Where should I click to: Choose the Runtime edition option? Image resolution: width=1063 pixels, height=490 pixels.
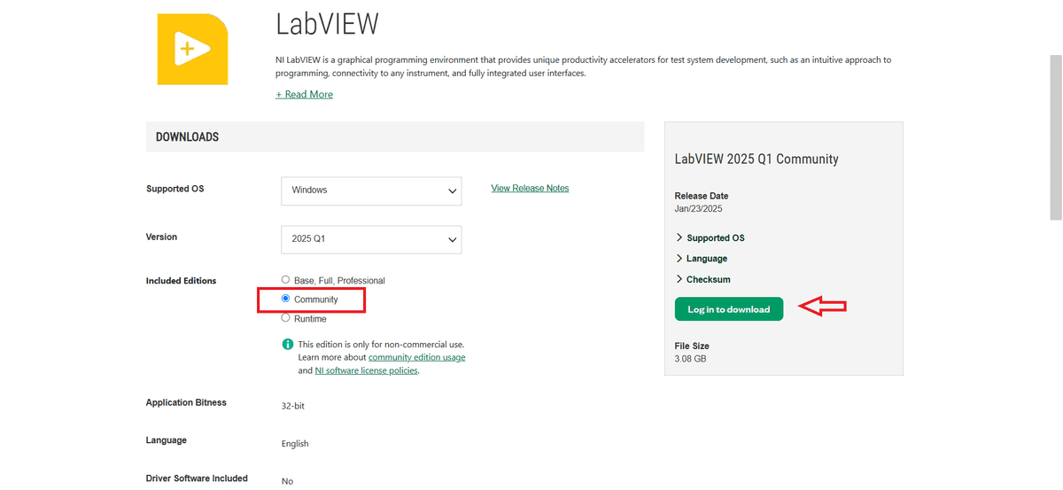[285, 318]
